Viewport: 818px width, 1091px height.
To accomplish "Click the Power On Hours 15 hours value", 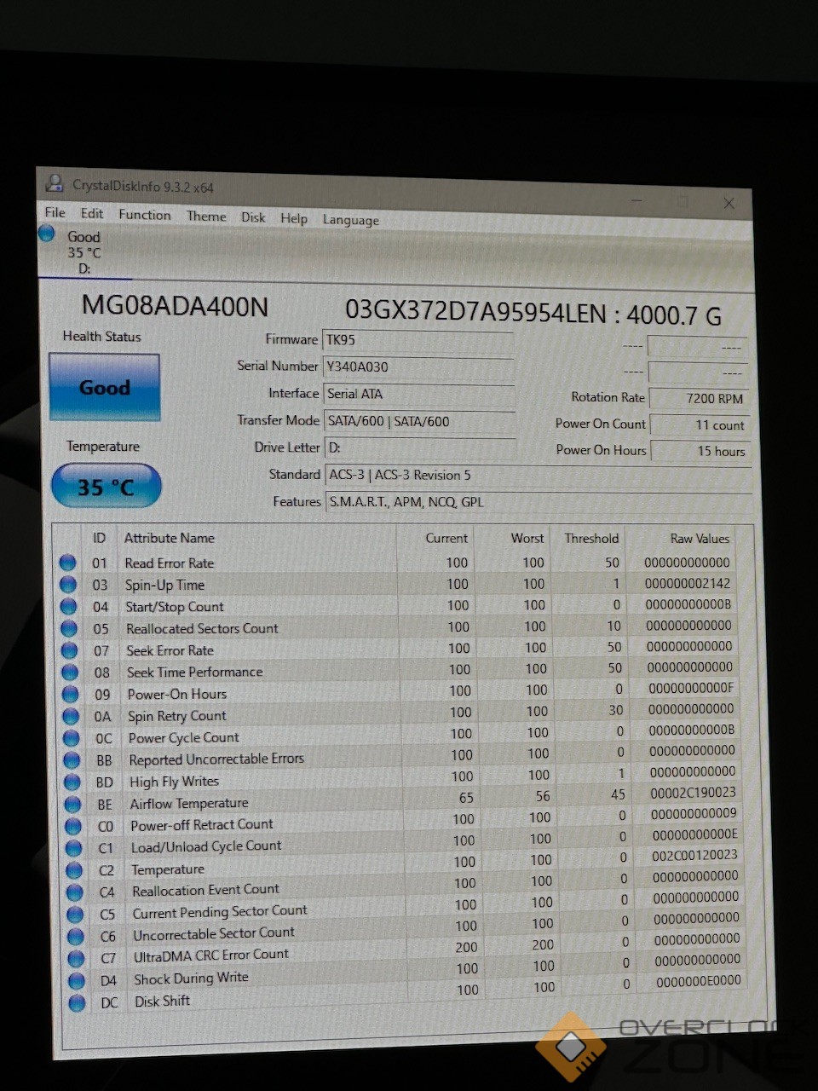I will point(700,451).
